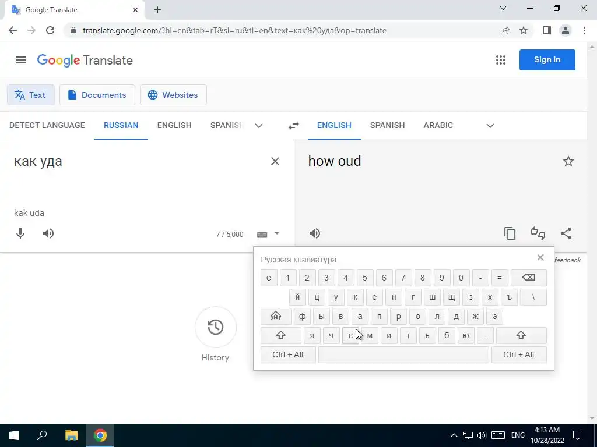Open the Google apps grid
Image resolution: width=597 pixels, height=447 pixels.
[x=501, y=60]
